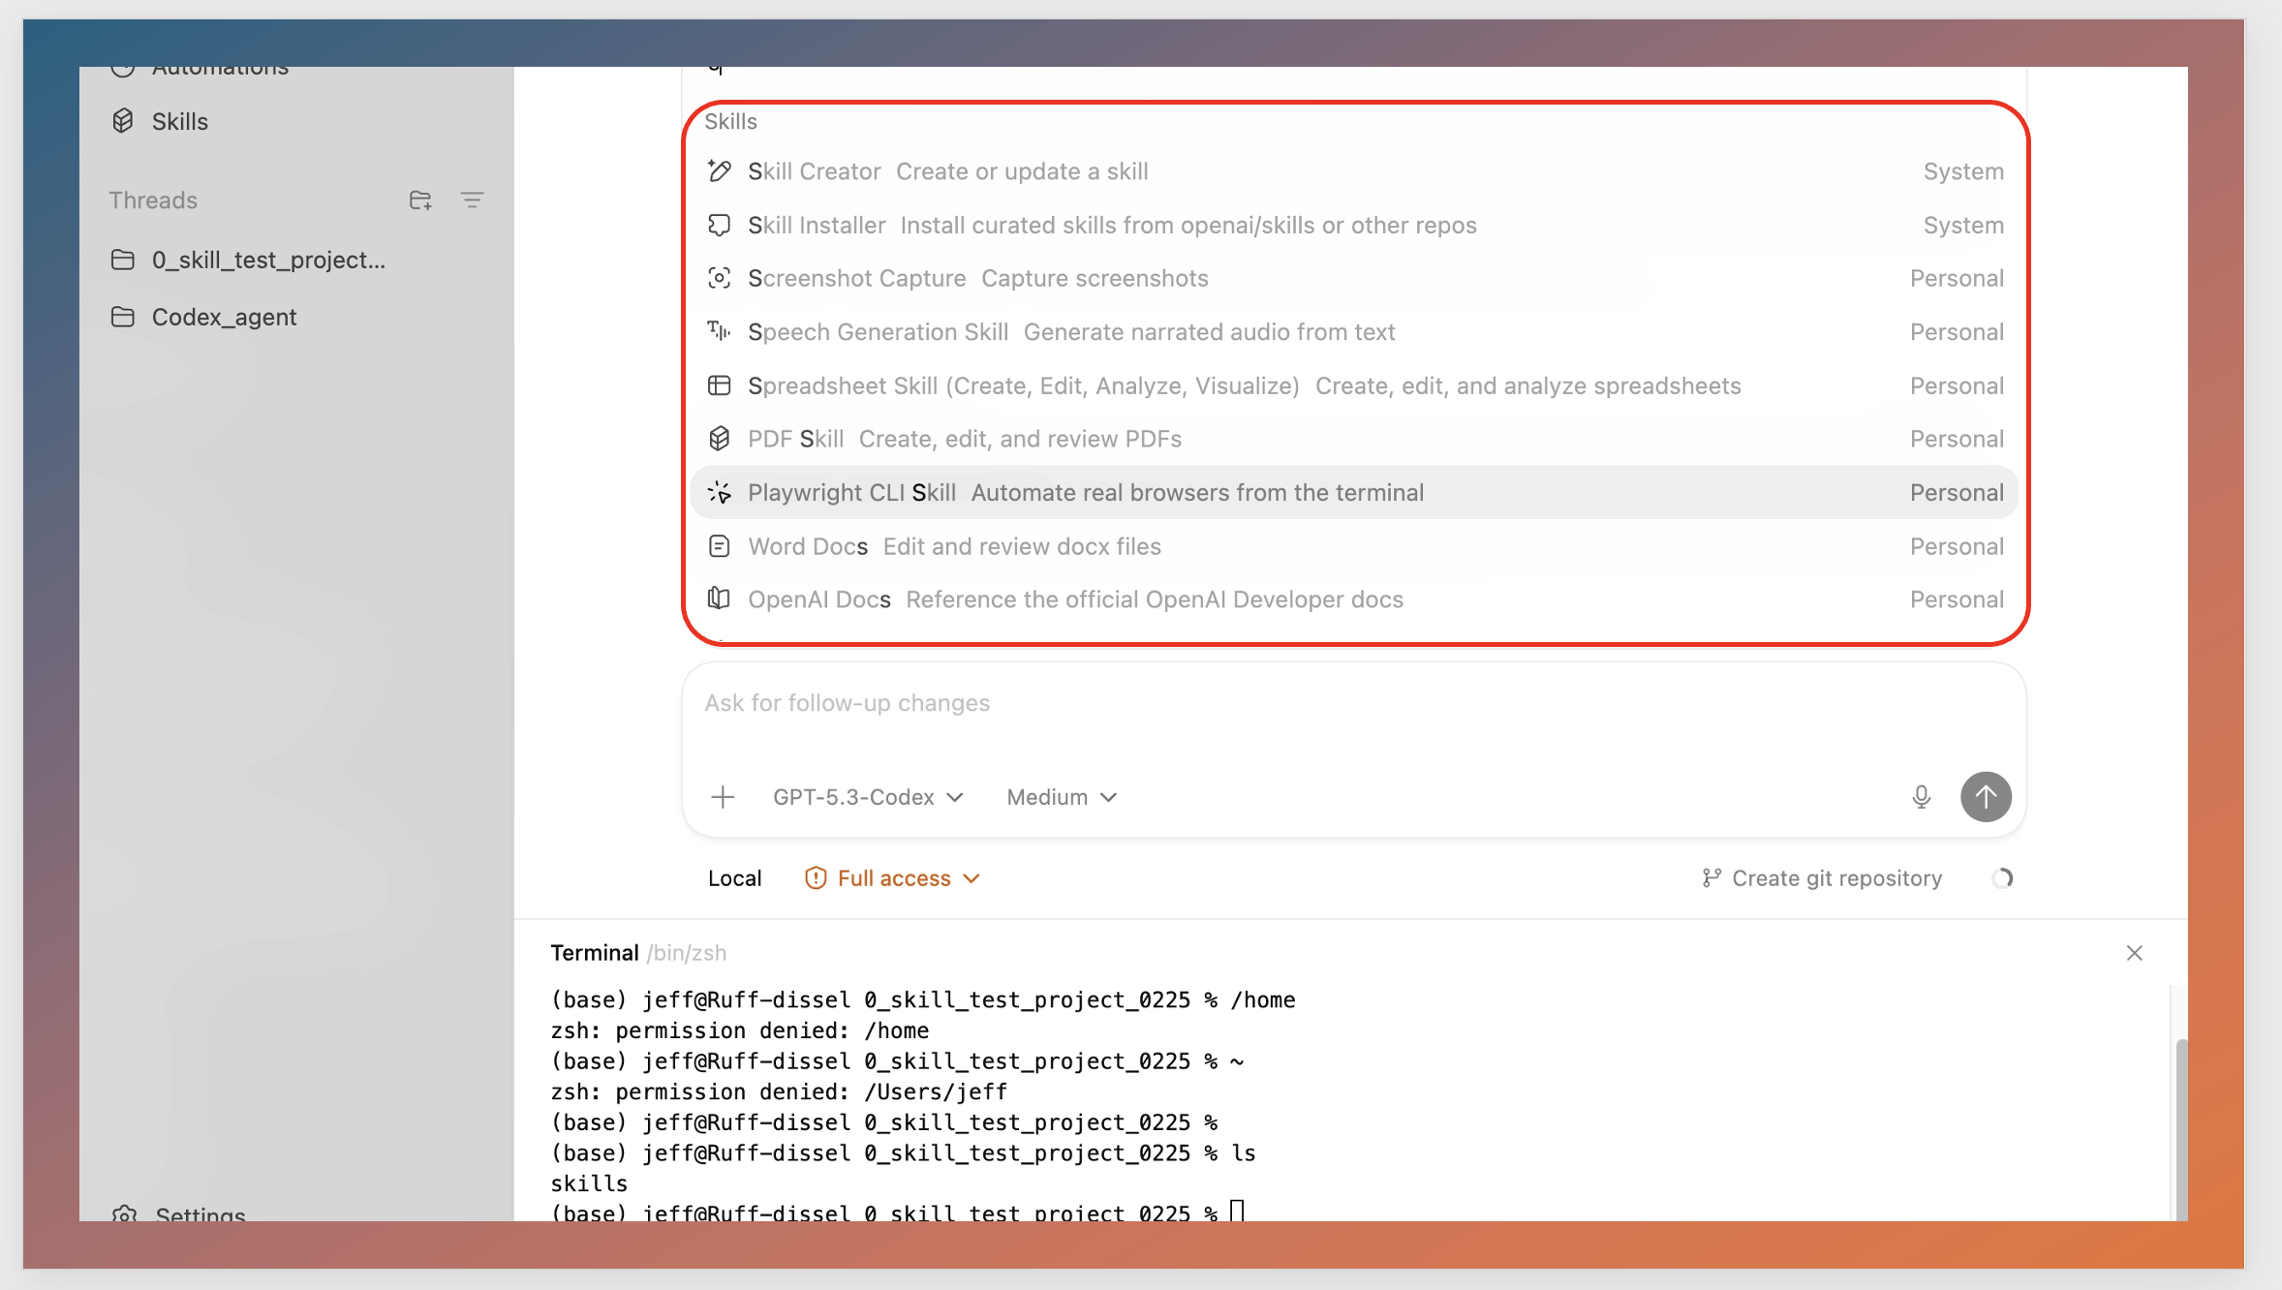Click the Skills cube icon in sidebar
The width and height of the screenshot is (2282, 1290).
point(123,121)
